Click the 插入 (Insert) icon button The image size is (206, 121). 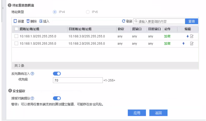tap(41, 21)
